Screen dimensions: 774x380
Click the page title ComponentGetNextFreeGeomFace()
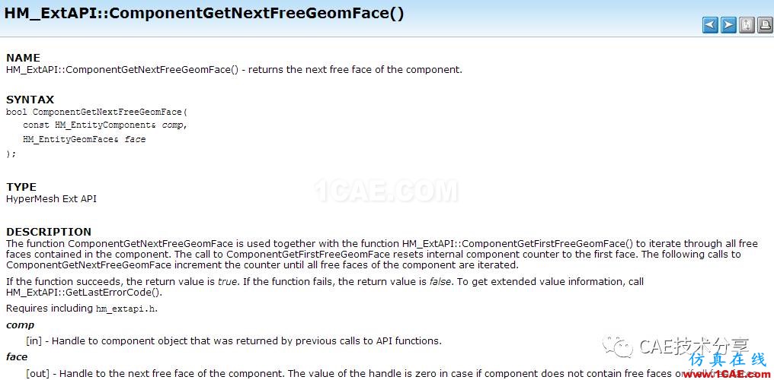pos(204,13)
